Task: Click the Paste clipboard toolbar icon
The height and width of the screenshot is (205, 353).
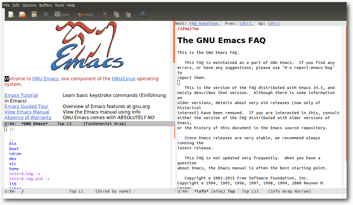Action: tap(128, 15)
